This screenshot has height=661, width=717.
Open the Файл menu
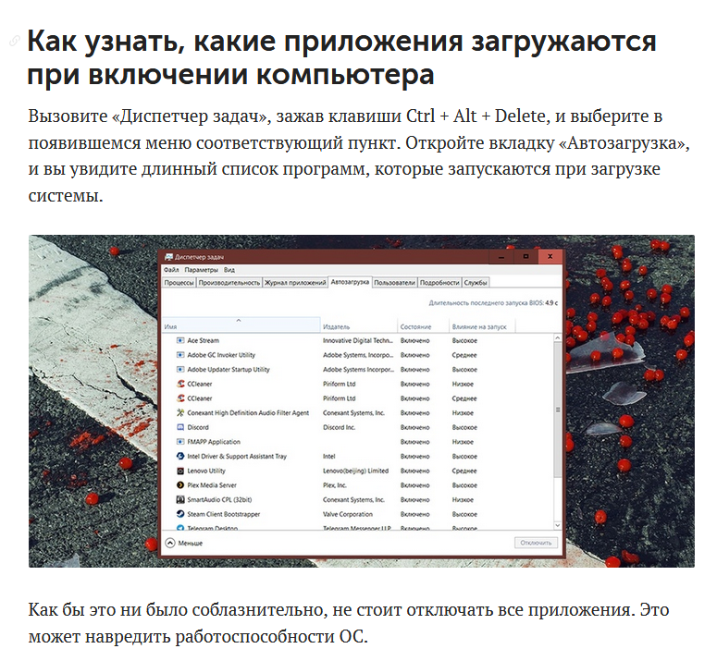click(x=171, y=269)
